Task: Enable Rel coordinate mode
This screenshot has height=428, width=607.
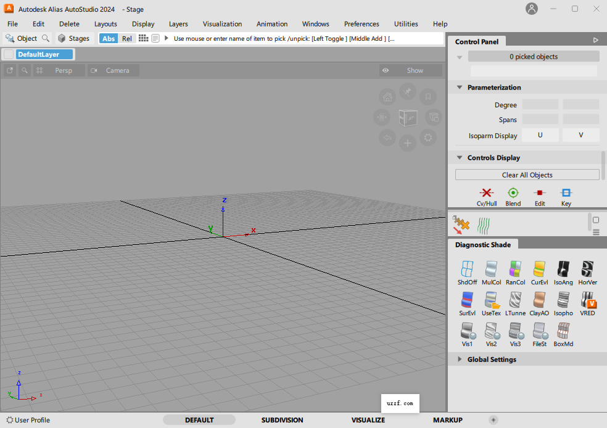Action: 126,38
